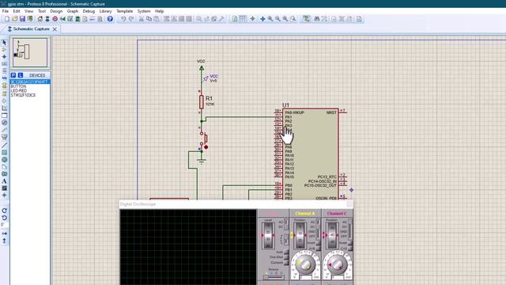Screen dimensions: 506x285
Task: Click the L library manage button
Action: [x=21, y=75]
